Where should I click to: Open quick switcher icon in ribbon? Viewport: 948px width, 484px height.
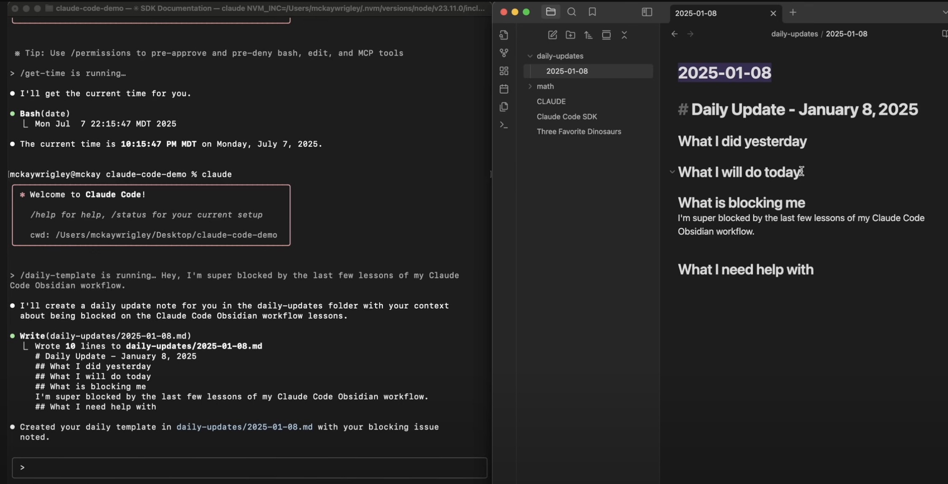pyautogui.click(x=504, y=35)
